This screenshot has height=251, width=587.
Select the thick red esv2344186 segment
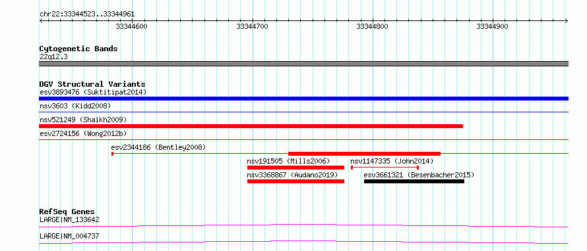pyautogui.click(x=364, y=153)
